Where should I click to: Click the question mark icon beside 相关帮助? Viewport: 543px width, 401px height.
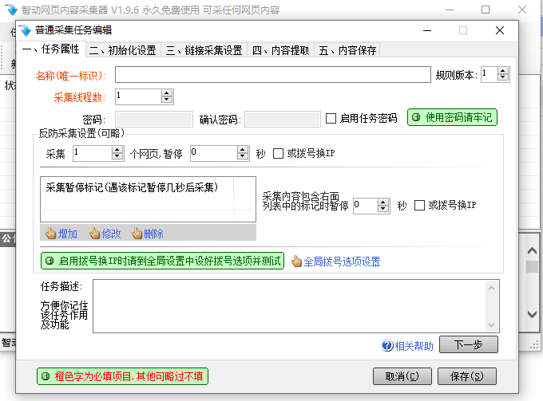[386, 345]
